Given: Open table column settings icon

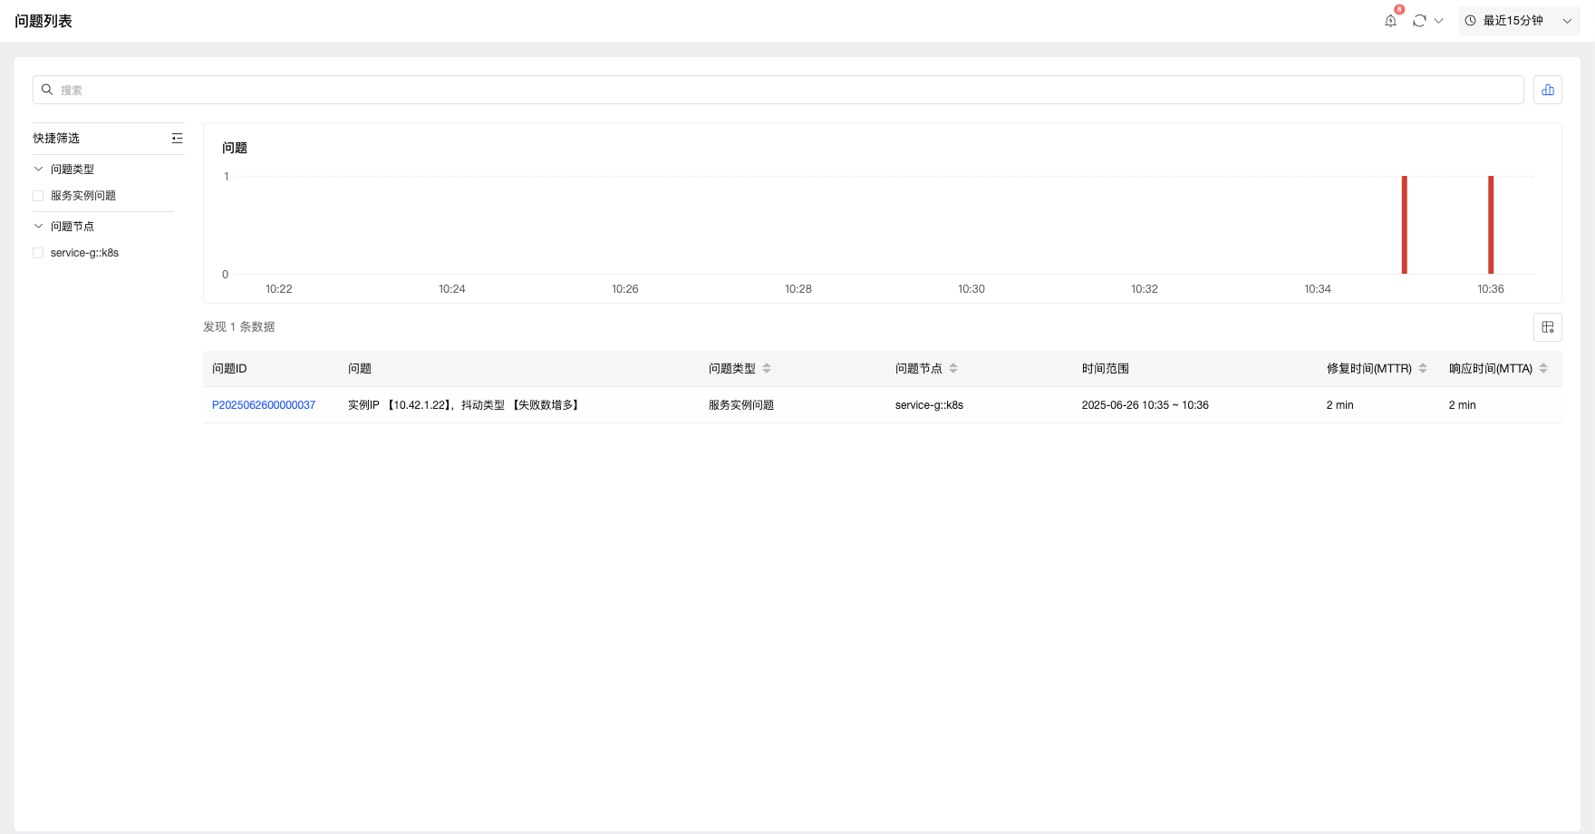Looking at the screenshot, I should [x=1547, y=327].
